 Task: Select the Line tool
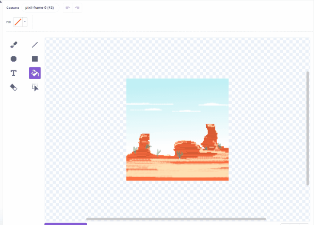tap(35, 44)
